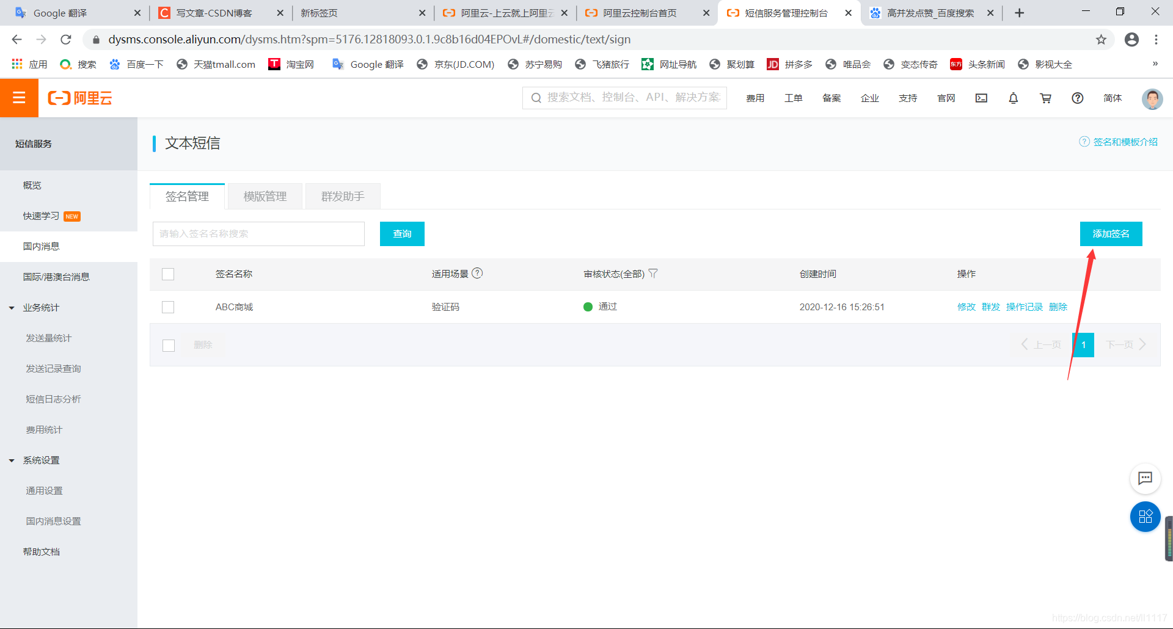Check the checkbox beside 删除 button
1173x629 pixels.
pyautogui.click(x=169, y=345)
